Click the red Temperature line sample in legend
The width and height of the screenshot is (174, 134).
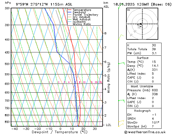[70, 10]
